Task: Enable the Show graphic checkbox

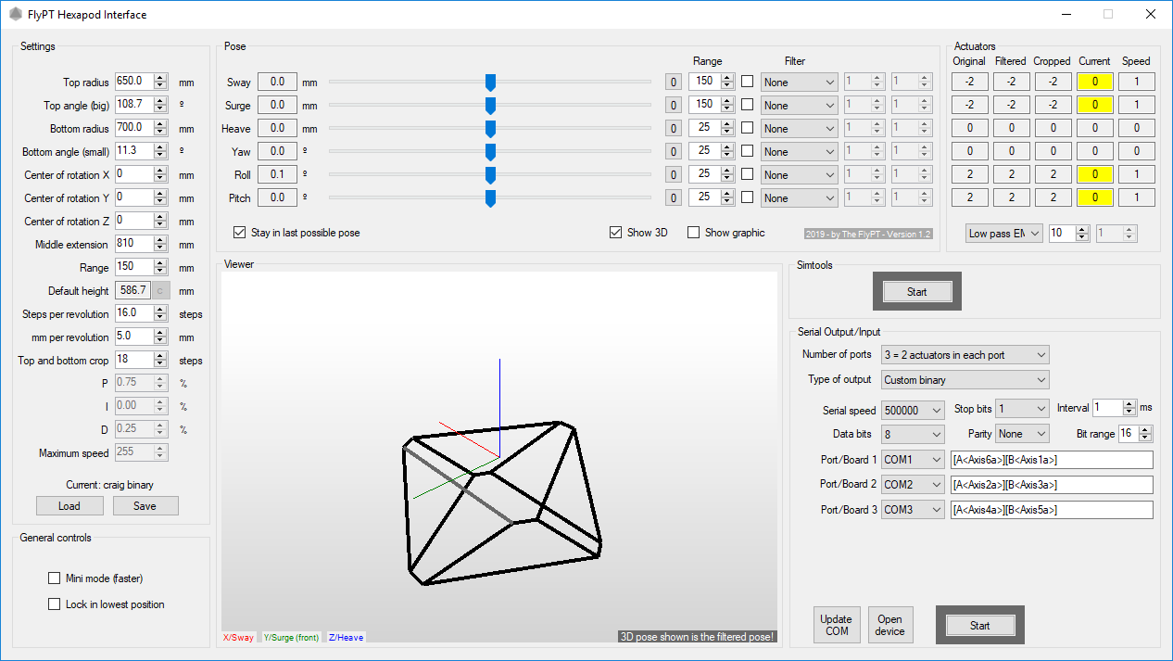Action: 693,233
